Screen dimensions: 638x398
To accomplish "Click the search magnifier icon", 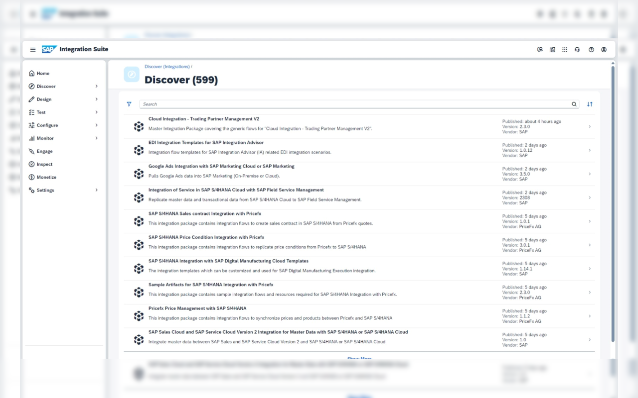I will tap(574, 104).
